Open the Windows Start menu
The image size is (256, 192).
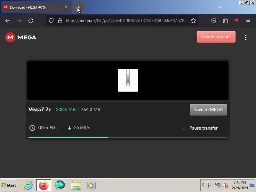pyautogui.click(x=9, y=185)
